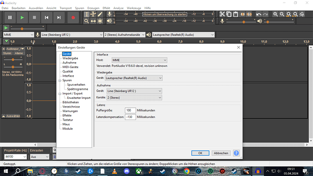Open the Effekt menu

point(106,8)
